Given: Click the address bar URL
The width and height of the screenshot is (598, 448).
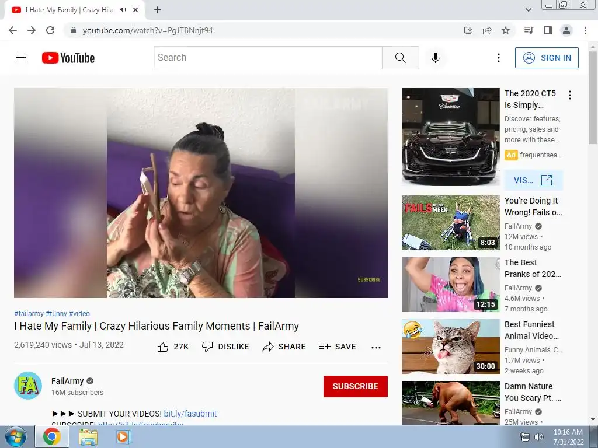Looking at the screenshot, I should click(x=148, y=30).
